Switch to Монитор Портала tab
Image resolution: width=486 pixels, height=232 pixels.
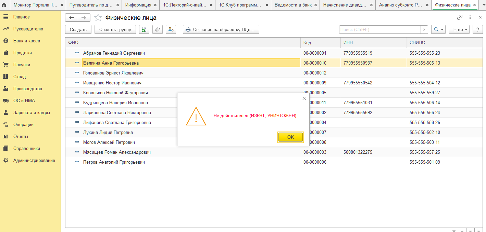click(x=35, y=5)
